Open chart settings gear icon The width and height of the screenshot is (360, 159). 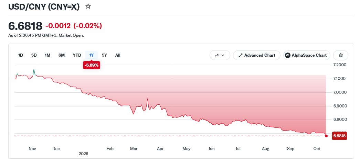point(341,55)
